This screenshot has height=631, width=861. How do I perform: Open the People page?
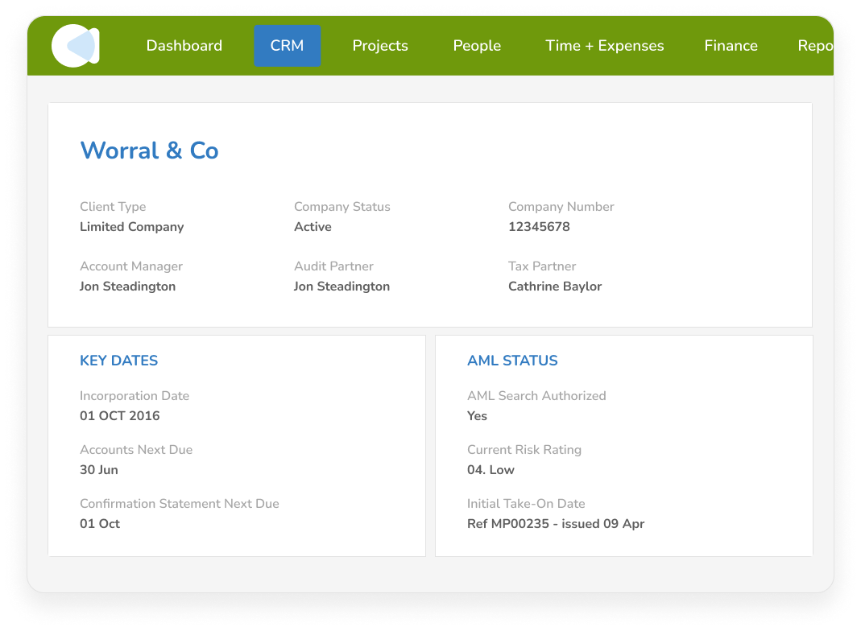[x=477, y=46]
